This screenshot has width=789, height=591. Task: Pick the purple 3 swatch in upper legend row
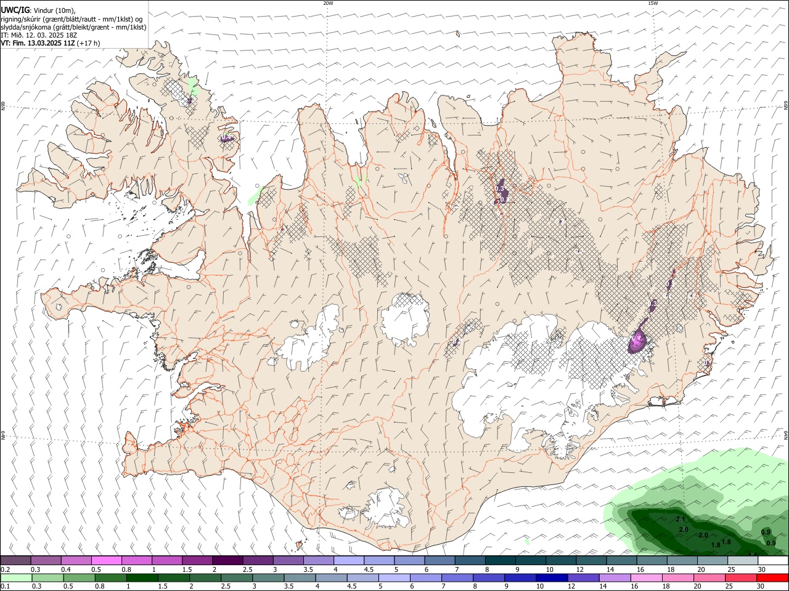288,561
